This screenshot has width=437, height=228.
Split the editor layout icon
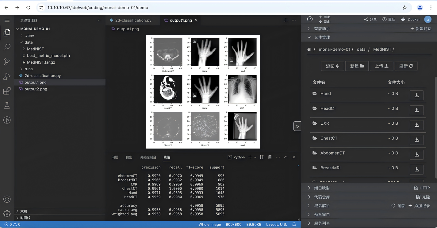[x=286, y=20]
